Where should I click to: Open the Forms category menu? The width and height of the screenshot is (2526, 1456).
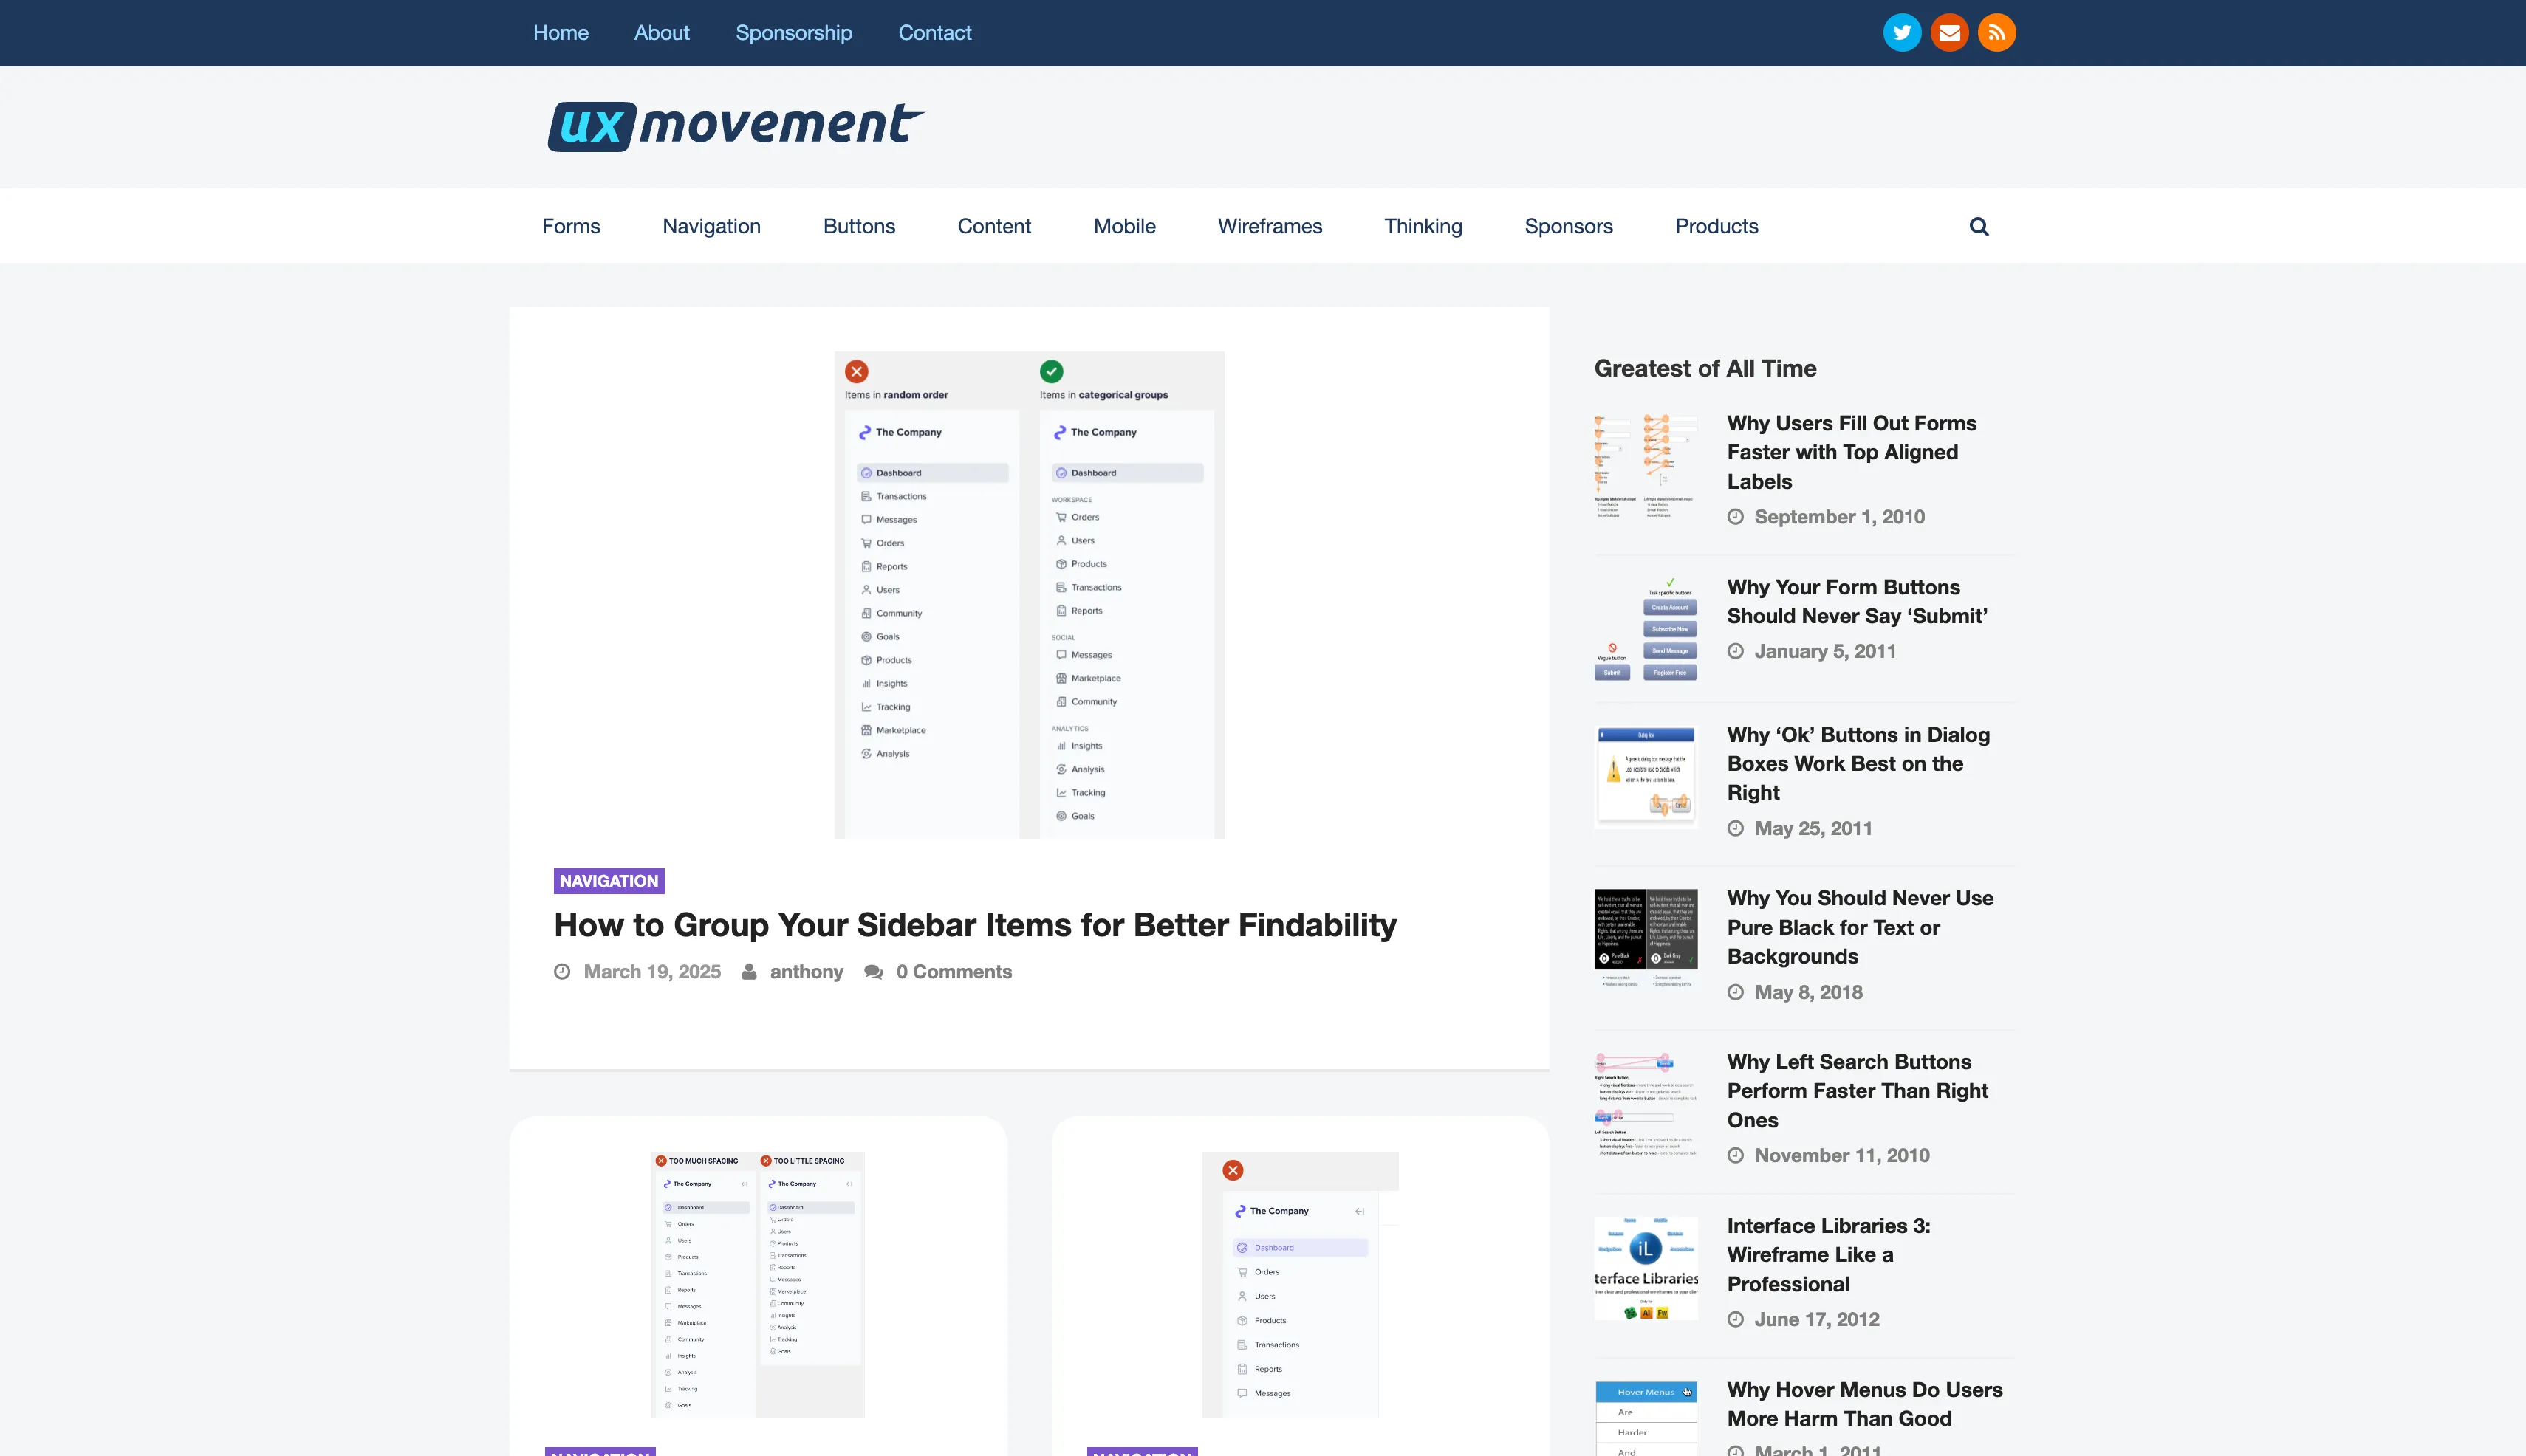click(x=570, y=227)
